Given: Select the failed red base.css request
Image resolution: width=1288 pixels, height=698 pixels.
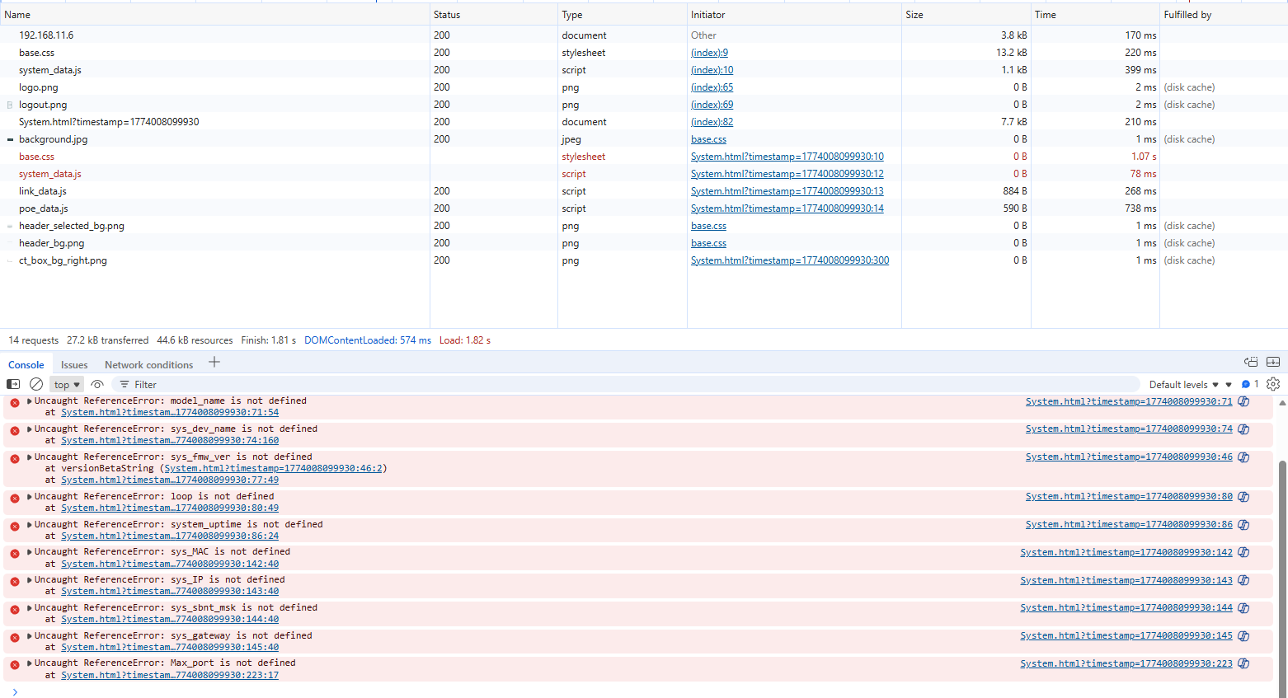Looking at the screenshot, I should tap(644, 157).
